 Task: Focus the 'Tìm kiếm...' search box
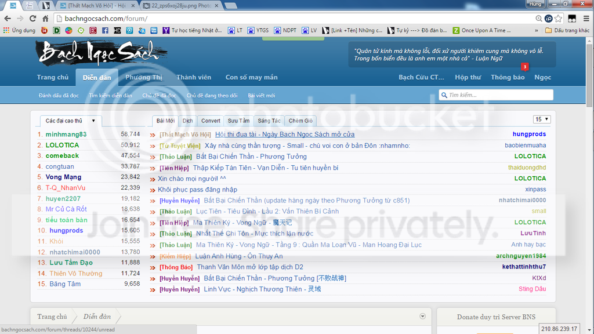click(499, 95)
